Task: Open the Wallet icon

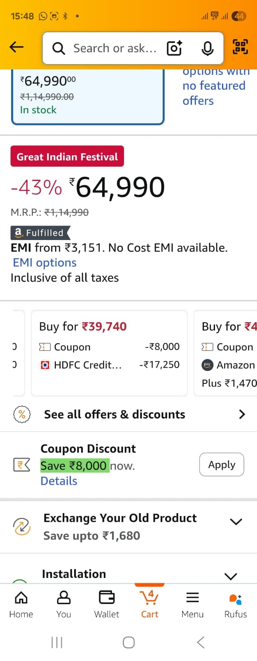Action: click(x=107, y=604)
